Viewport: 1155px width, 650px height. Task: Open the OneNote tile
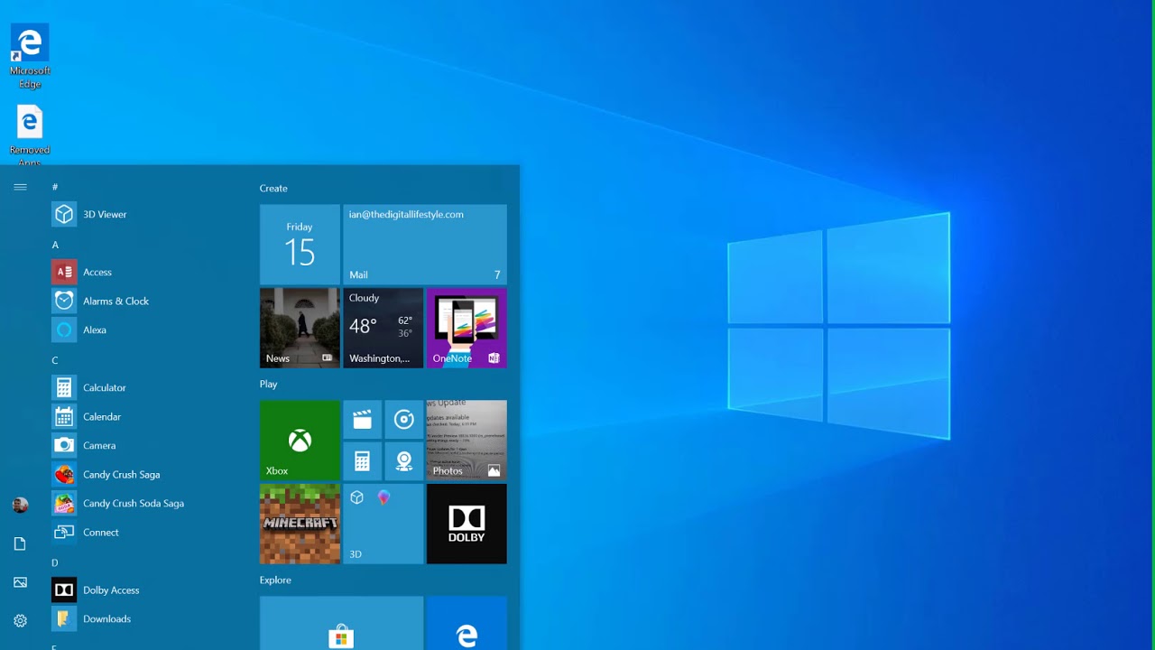466,328
